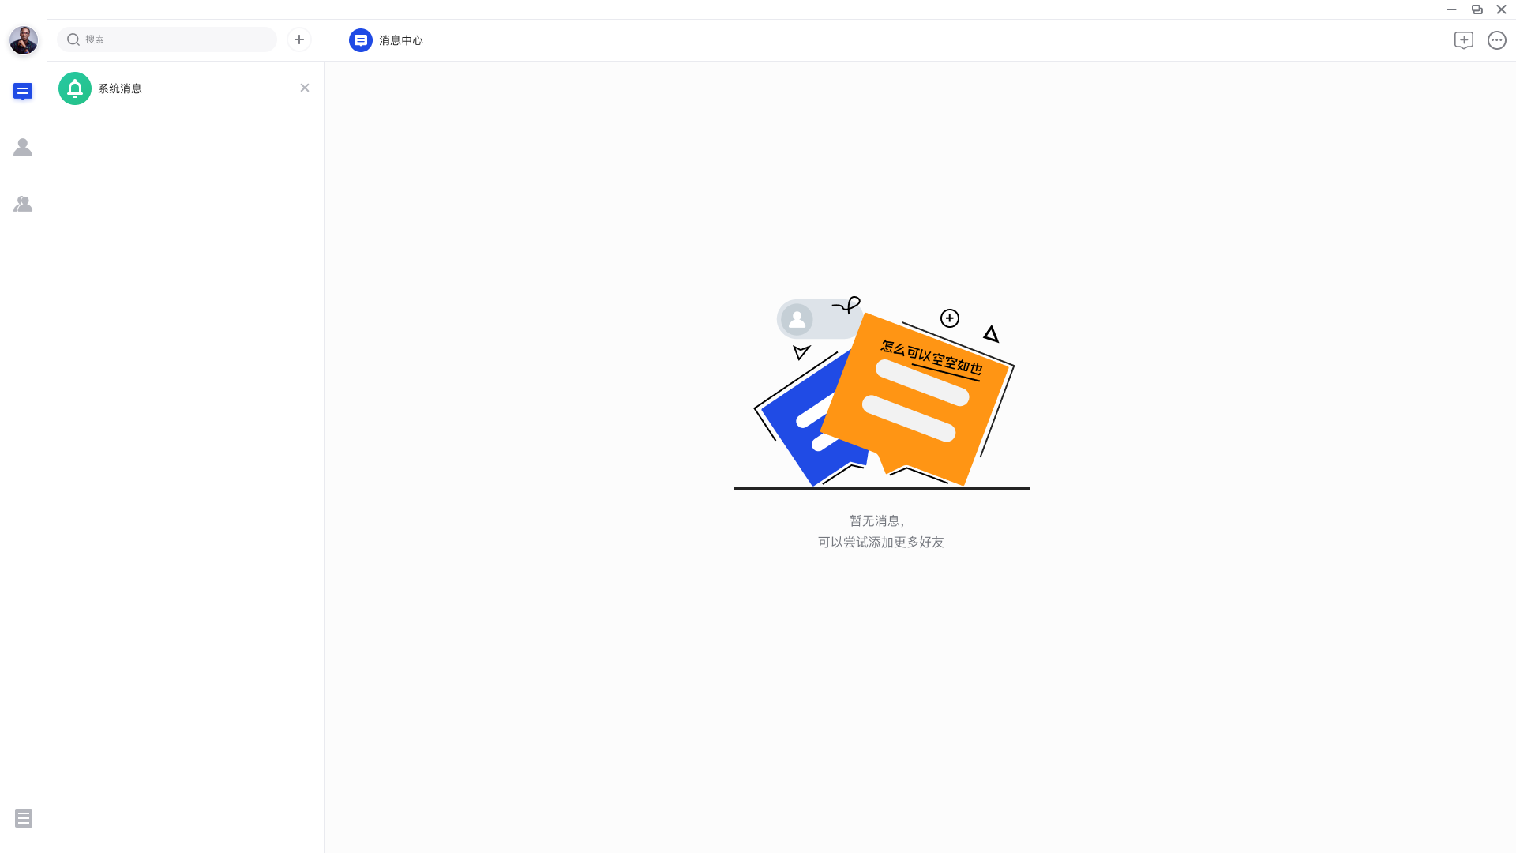Select the 消息中心 header label
Screen dimensions: 1516x853
(401, 40)
